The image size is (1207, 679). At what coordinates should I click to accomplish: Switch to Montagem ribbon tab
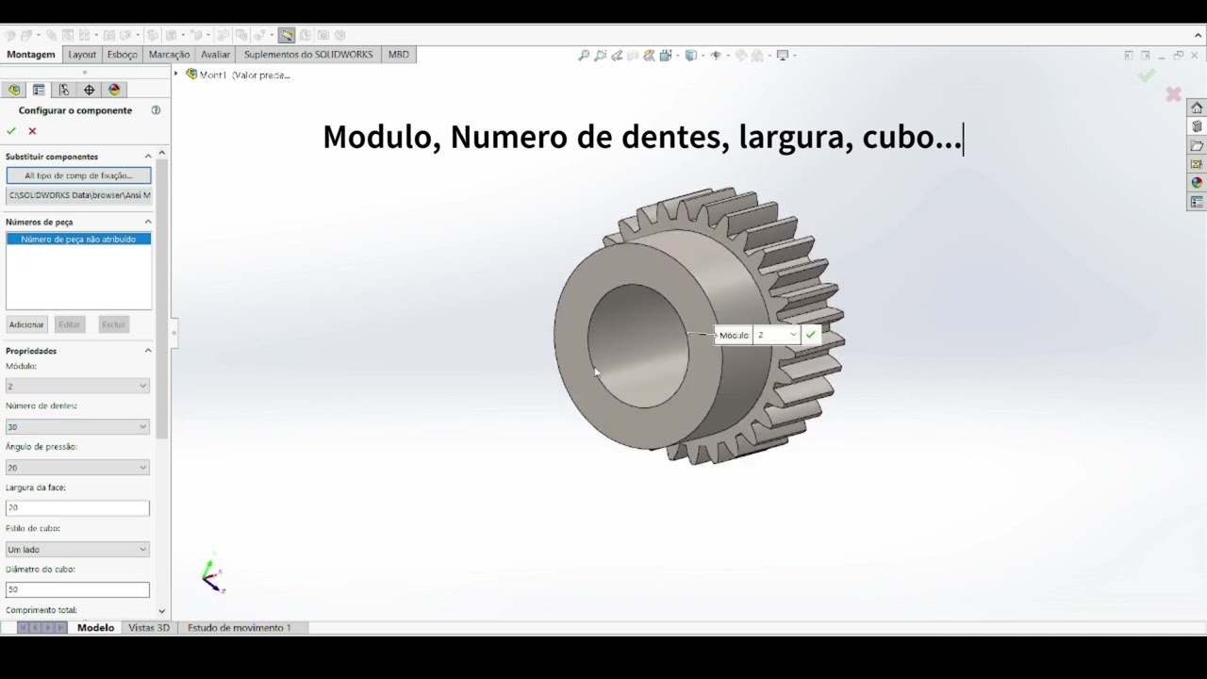click(x=31, y=55)
